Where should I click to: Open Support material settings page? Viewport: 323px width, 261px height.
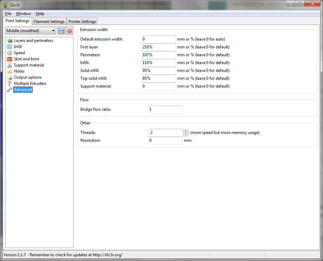29,65
